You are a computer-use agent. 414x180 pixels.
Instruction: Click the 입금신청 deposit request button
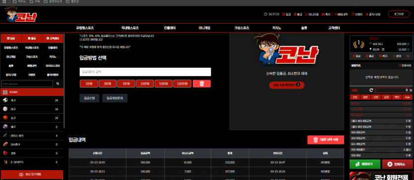89,98
